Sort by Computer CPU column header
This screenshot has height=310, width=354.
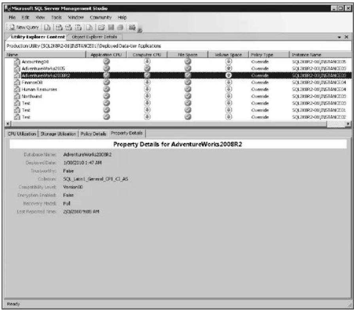click(147, 54)
